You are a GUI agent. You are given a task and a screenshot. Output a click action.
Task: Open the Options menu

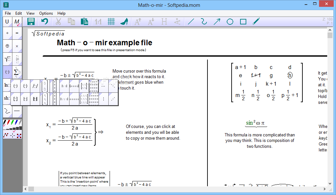coord(46,13)
